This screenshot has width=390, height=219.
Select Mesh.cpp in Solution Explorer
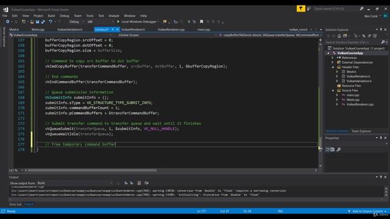[x=353, y=100]
